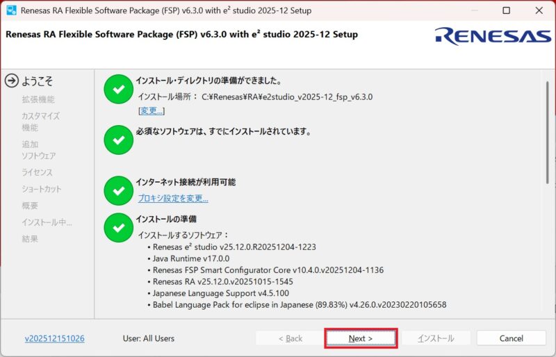
Task: Click the Cancel button
Action: pos(511,338)
